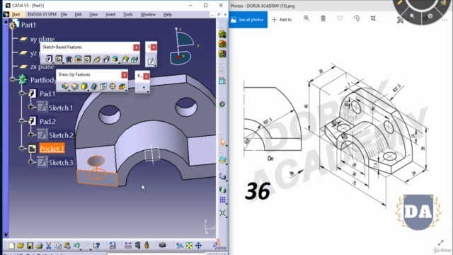Select the Chamfer tool in Dress-Up Features

coord(75,86)
